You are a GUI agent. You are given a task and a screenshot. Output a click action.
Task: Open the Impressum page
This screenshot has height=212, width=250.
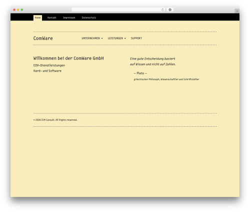69,18
